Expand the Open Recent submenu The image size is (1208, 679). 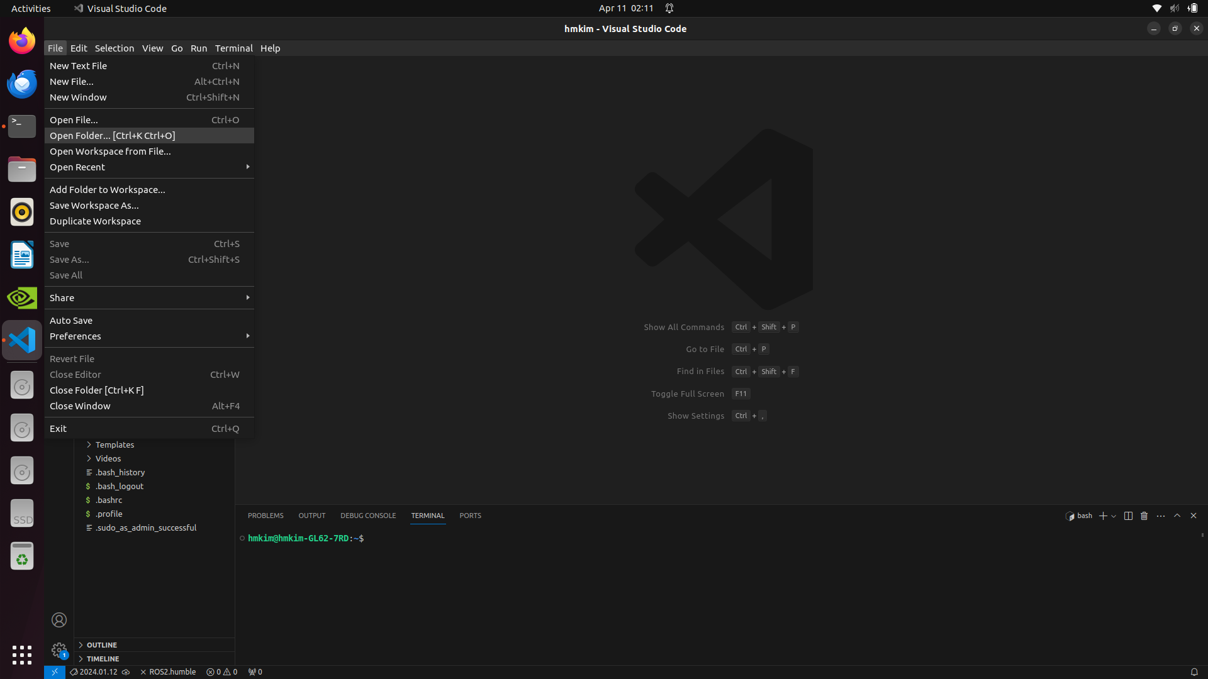(x=149, y=167)
